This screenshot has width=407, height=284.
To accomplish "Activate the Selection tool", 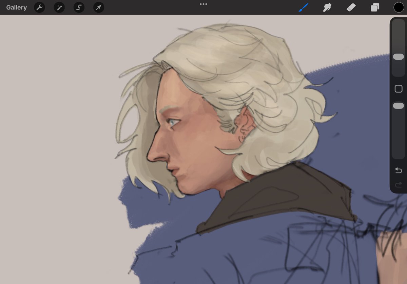I will (79, 7).
